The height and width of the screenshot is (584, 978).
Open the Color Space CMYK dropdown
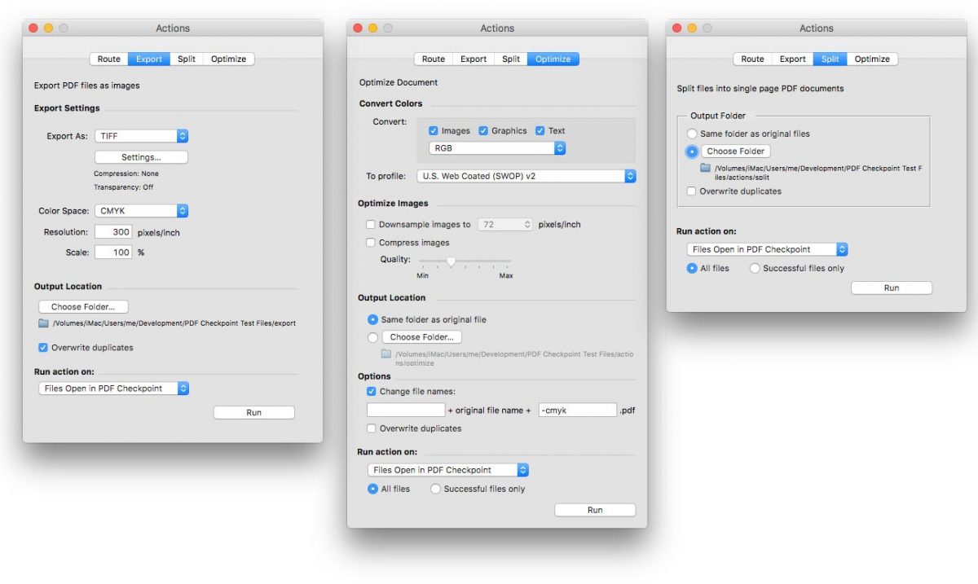click(x=143, y=210)
